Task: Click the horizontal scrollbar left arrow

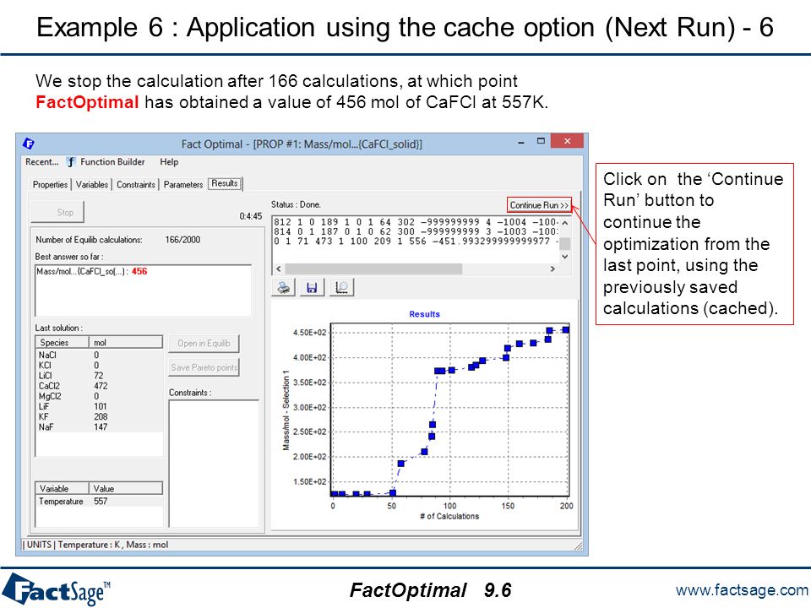Action: point(279,269)
